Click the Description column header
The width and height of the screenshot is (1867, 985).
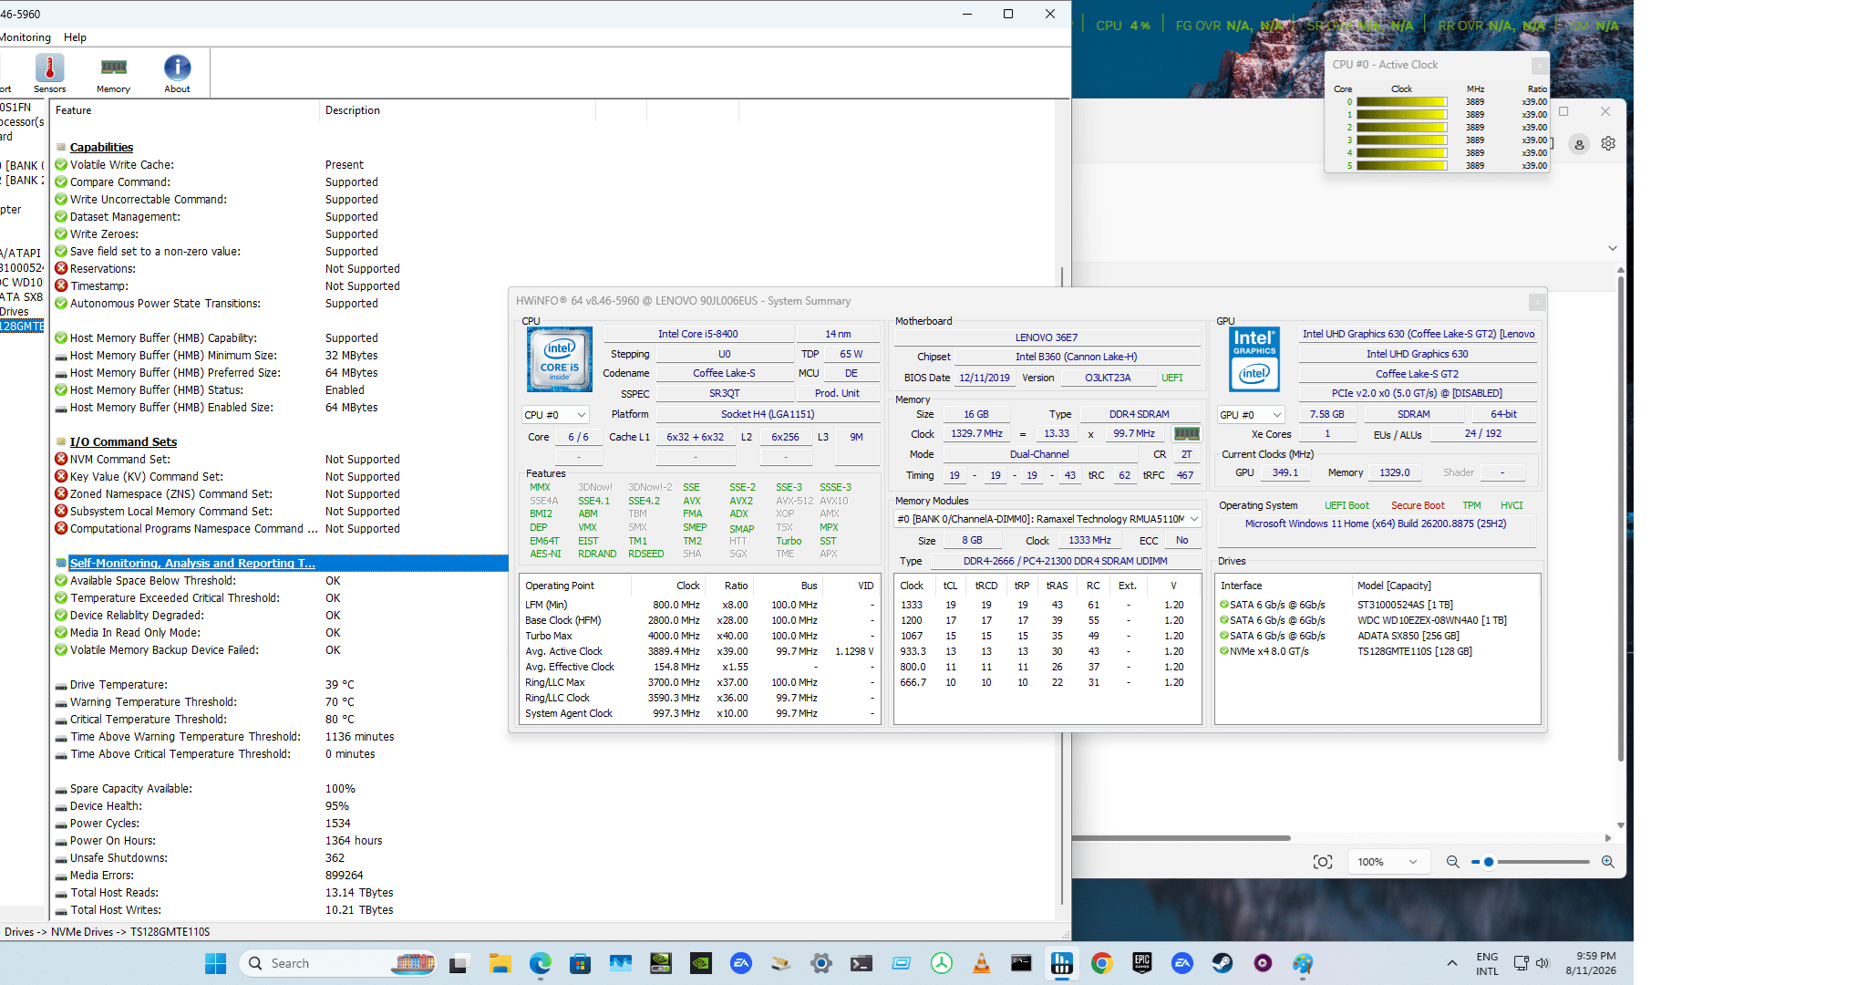(x=458, y=110)
